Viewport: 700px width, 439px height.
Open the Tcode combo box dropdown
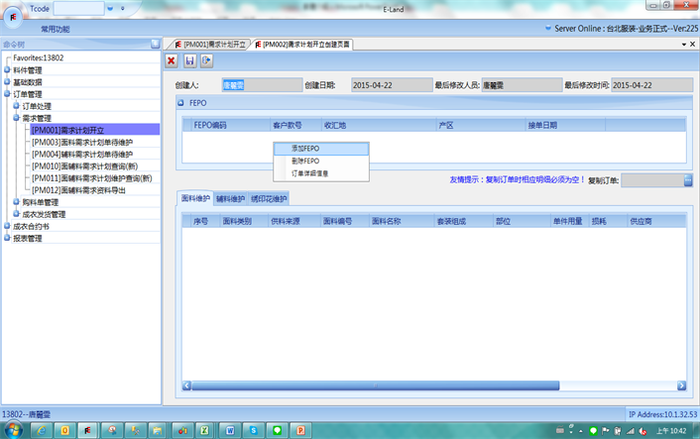109,8
